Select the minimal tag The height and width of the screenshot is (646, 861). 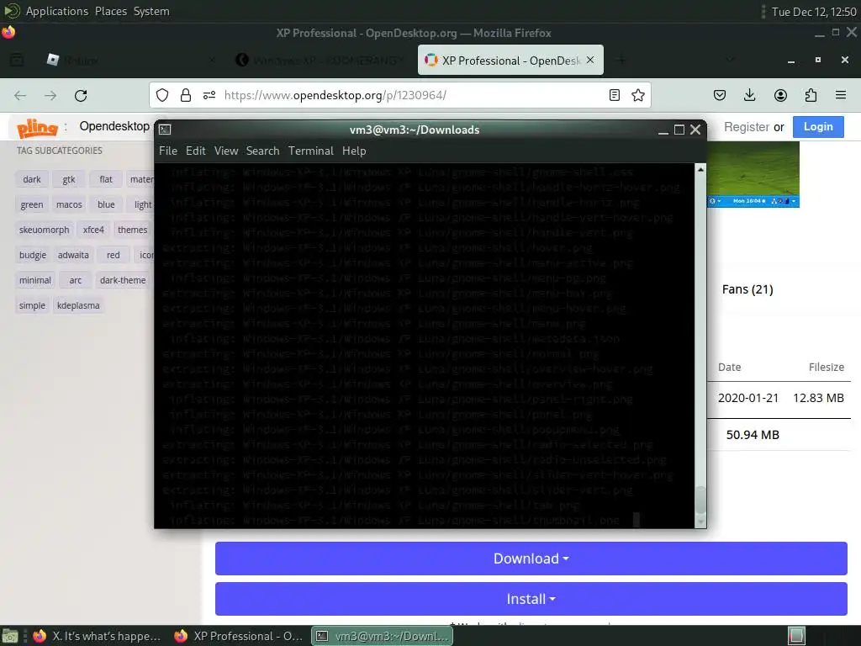click(x=35, y=280)
